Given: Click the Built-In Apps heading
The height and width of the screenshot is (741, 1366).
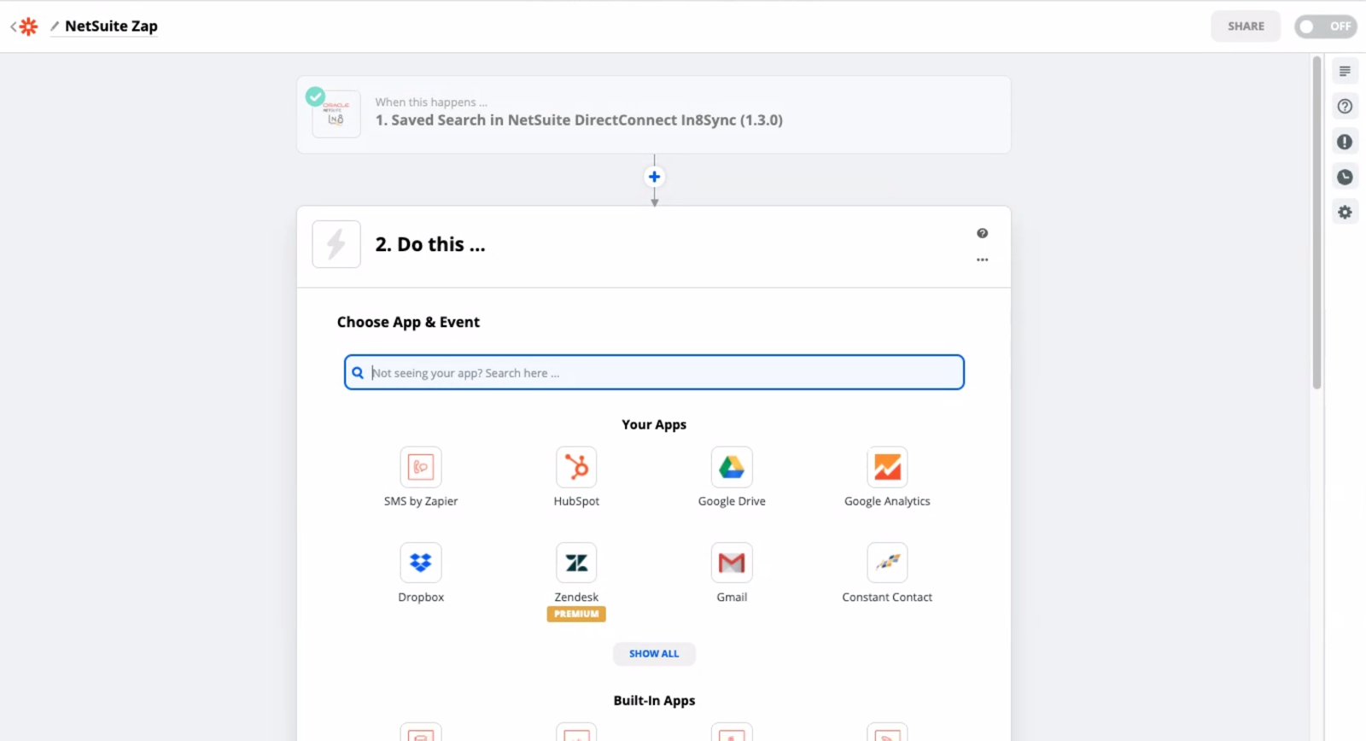Looking at the screenshot, I should coord(654,700).
